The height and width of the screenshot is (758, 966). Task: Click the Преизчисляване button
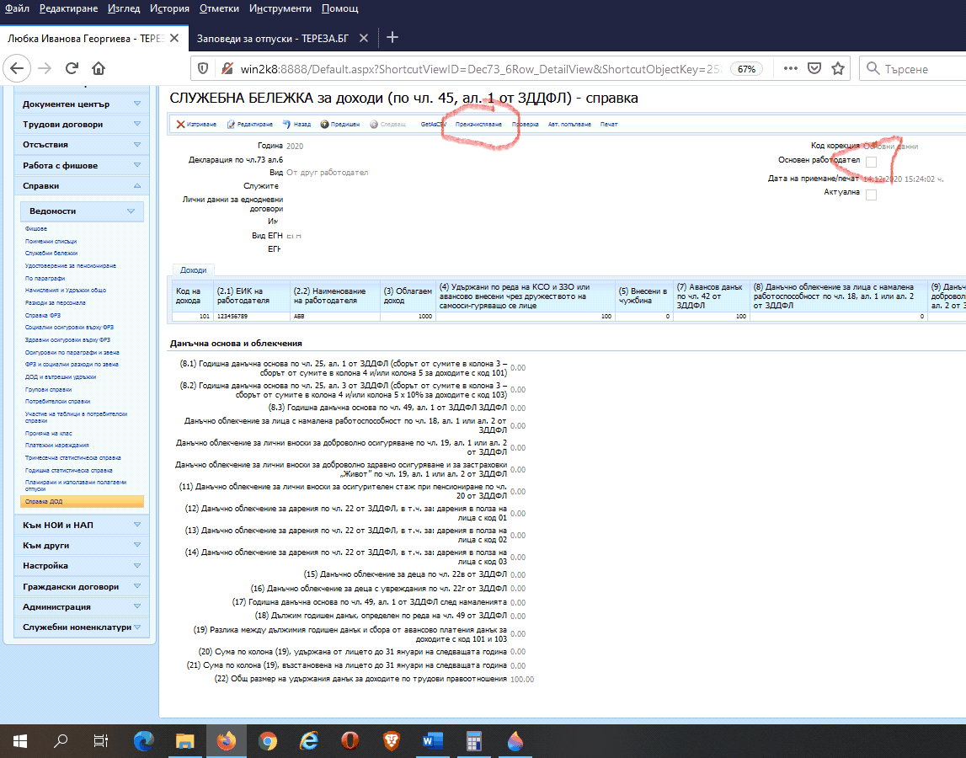[x=478, y=125]
